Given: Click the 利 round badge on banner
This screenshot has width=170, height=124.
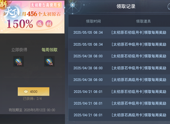Looking at the screenshot, I should 49,24.
